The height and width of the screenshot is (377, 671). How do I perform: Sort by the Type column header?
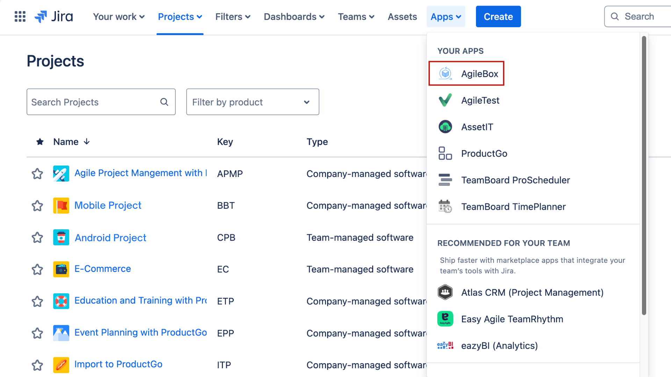317,142
